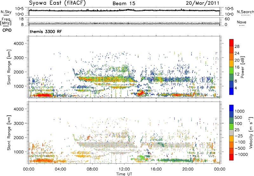The height and width of the screenshot is (176, 254).
Task: Click the "Nave" legend label
Action: coord(241,22)
